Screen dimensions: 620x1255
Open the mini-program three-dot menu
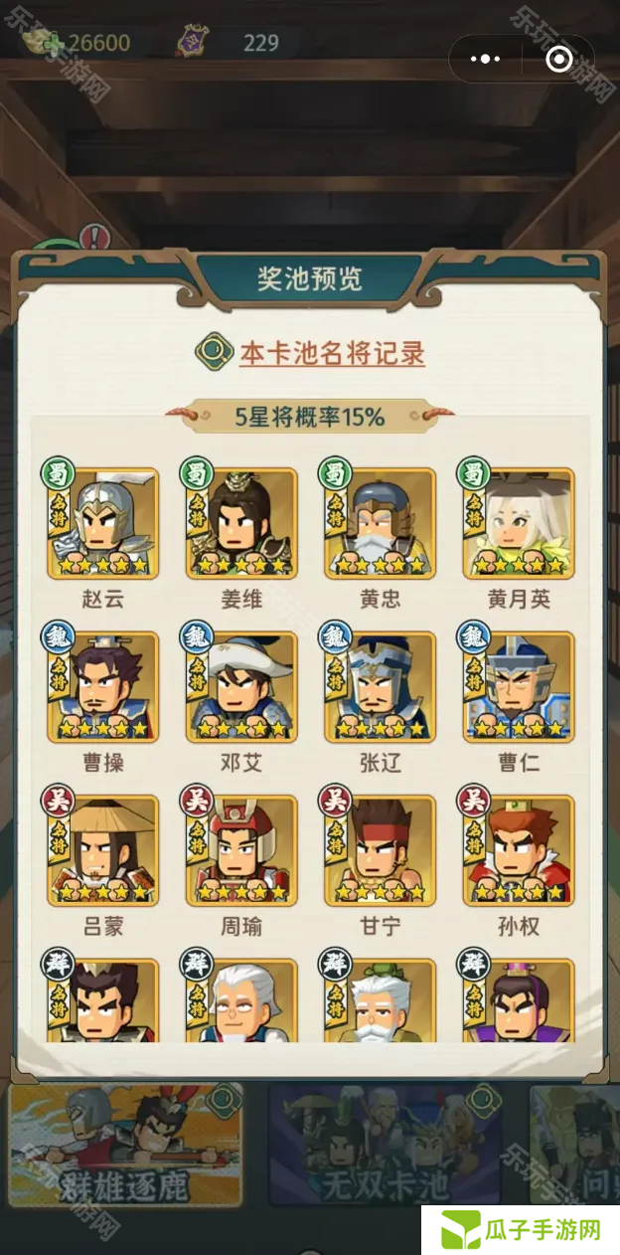tap(485, 60)
